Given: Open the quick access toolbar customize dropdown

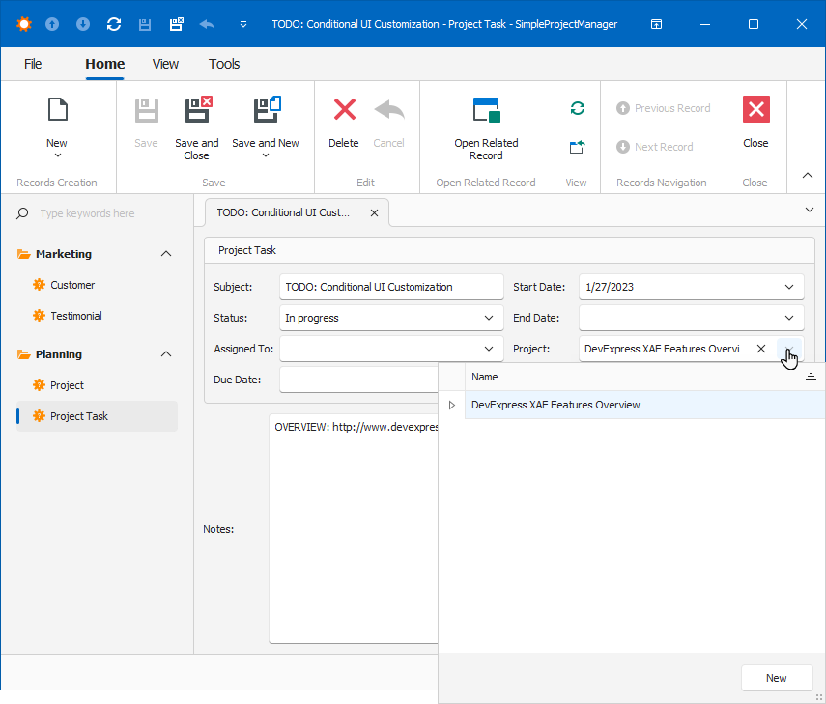Looking at the screenshot, I should pyautogui.click(x=243, y=24).
